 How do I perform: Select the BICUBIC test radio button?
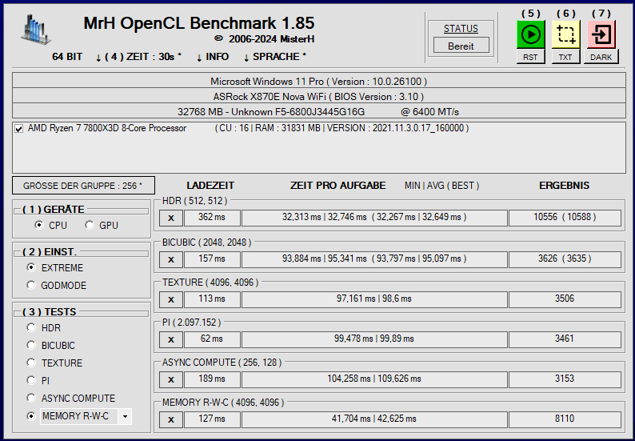[x=31, y=345]
